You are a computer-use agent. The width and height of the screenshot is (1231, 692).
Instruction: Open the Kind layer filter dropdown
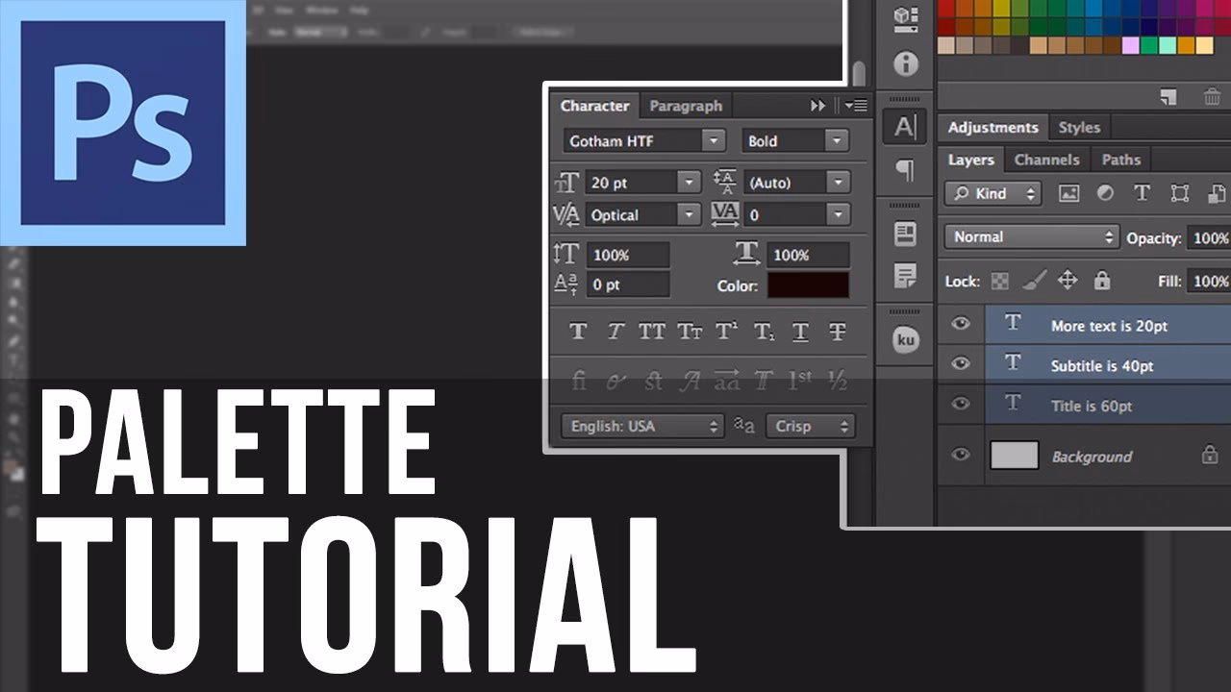992,193
